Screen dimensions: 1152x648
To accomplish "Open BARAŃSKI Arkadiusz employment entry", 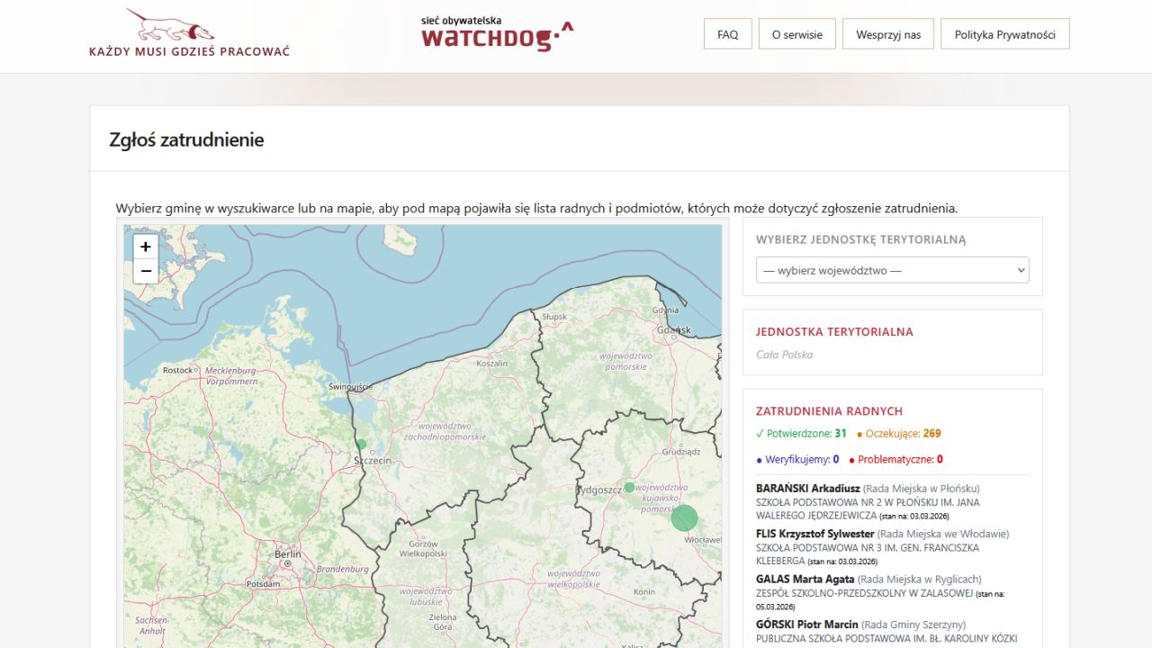I will pos(807,489).
